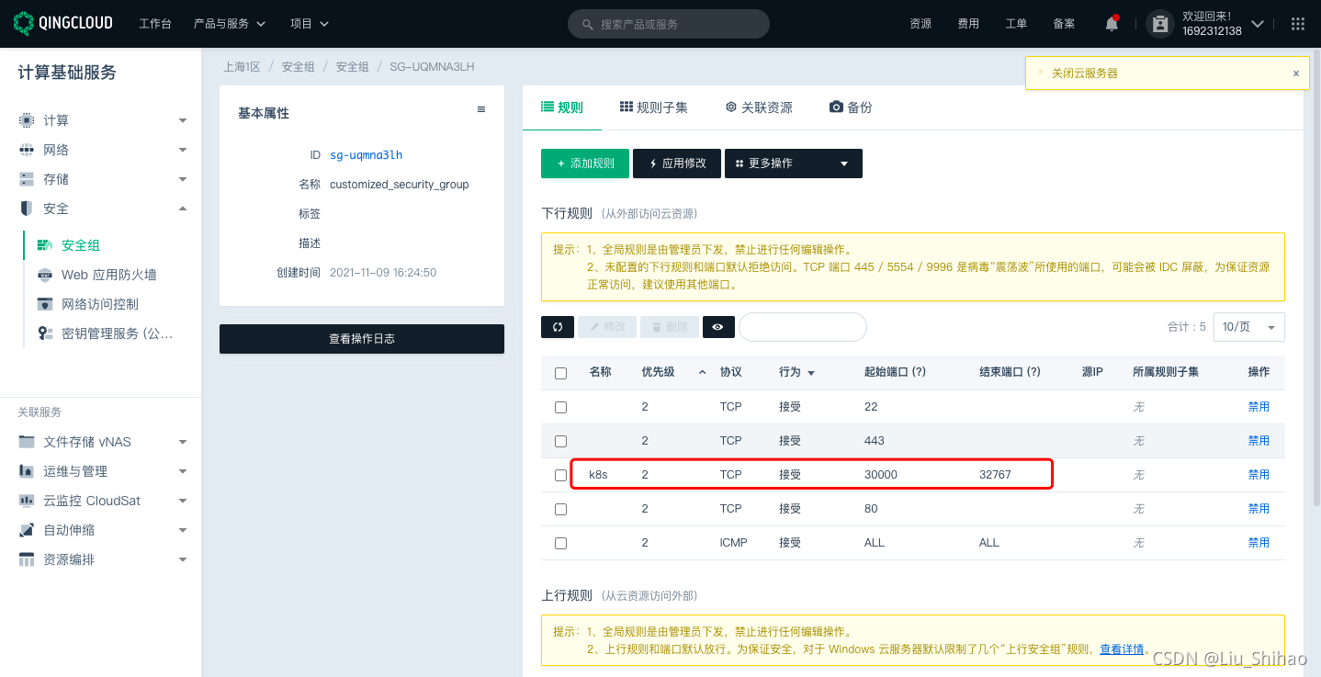Click the sg-uqmna3lh ID link
This screenshot has height=677, width=1321.
point(366,155)
